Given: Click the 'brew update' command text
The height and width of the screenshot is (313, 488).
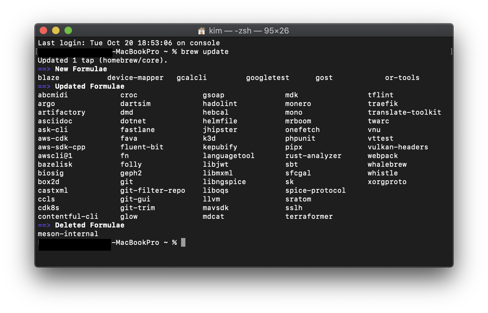Looking at the screenshot, I should tap(205, 52).
